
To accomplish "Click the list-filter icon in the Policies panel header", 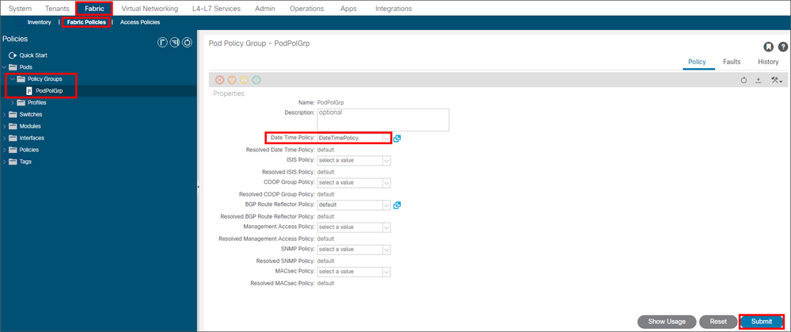I will (175, 42).
